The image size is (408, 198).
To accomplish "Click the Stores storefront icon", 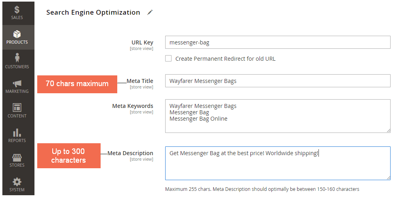I will click(17, 157).
